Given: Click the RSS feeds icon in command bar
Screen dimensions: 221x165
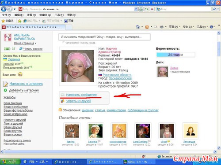Looking at the screenshot, I should point(147,27).
